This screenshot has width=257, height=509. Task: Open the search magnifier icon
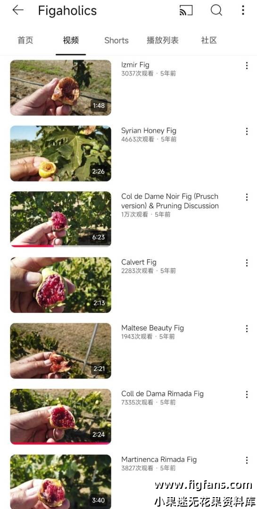(x=216, y=10)
